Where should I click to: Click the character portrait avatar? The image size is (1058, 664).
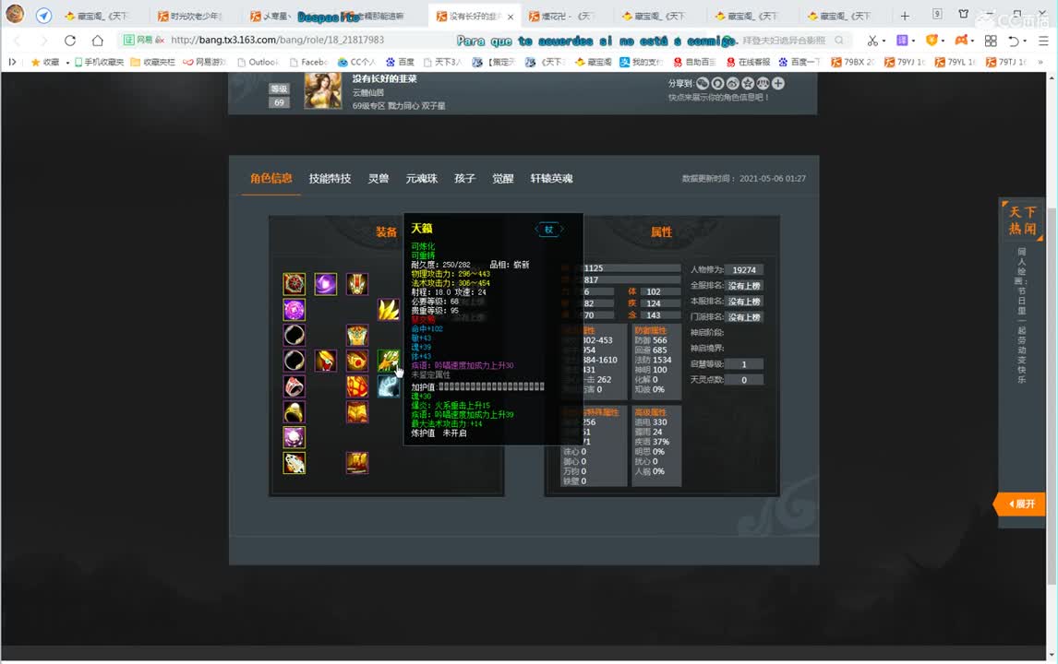point(323,90)
